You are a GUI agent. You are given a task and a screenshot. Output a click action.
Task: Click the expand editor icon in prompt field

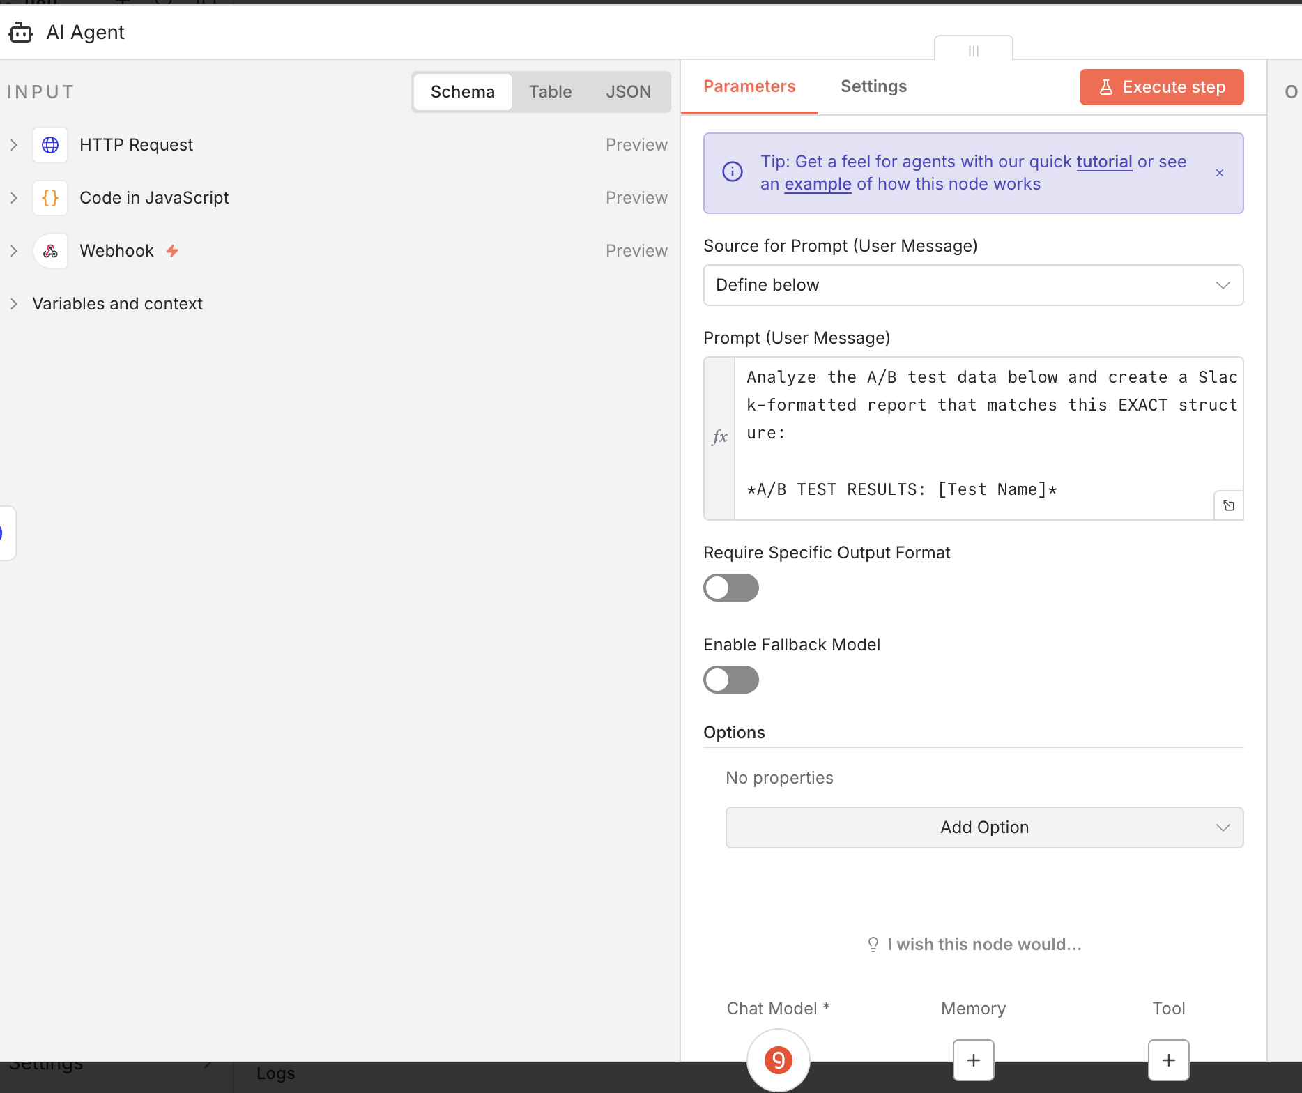(1228, 505)
